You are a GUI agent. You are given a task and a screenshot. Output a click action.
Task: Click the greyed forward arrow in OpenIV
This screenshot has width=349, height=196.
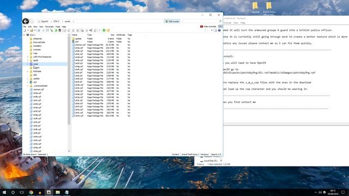(32, 21)
